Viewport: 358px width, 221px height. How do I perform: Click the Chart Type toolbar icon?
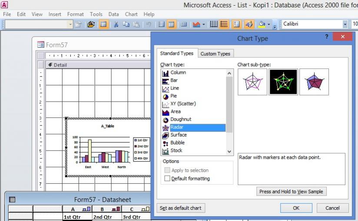(x=196, y=24)
